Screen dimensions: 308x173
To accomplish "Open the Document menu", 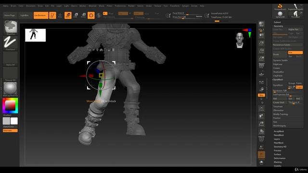I will click(x=31, y=6).
